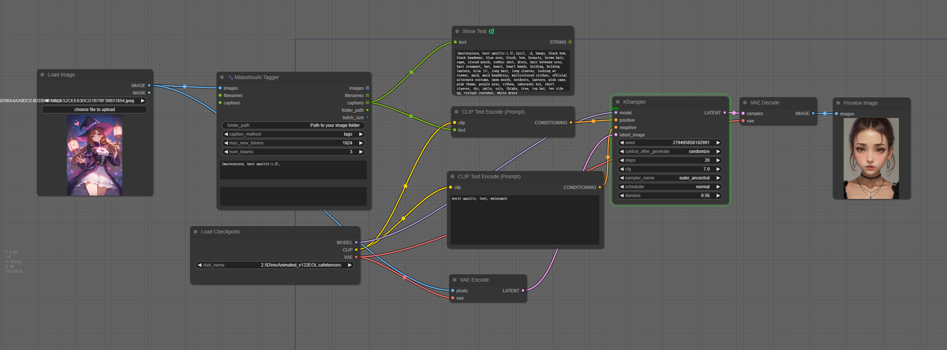Click the batch_size output port on MiaoshouAI Tagger
This screenshot has width=947, height=350.
(367, 117)
